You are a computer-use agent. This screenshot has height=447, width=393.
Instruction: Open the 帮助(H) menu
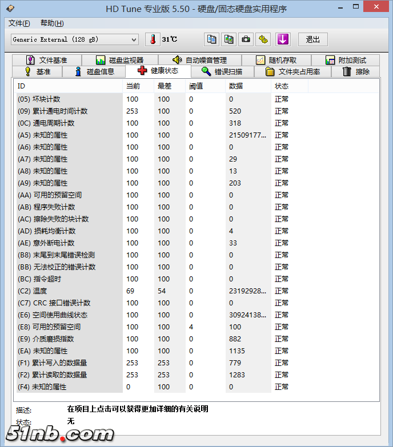(52, 23)
